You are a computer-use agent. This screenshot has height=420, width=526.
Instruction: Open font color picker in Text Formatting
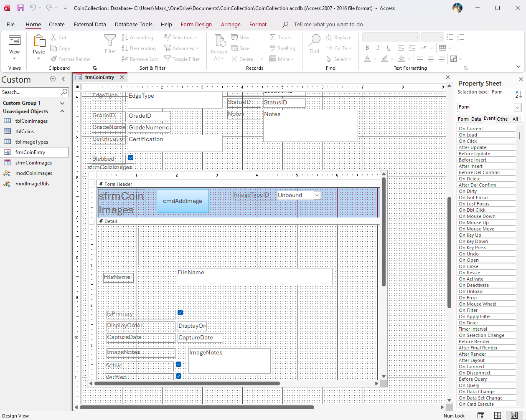375,59
